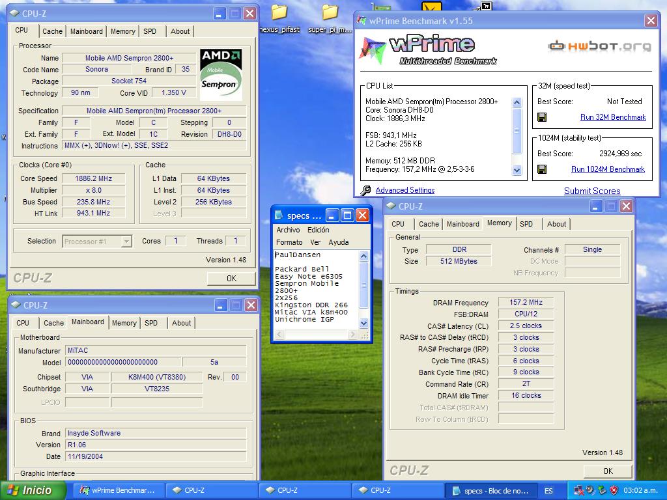Open the Archivo menu in Notepad

point(288,230)
